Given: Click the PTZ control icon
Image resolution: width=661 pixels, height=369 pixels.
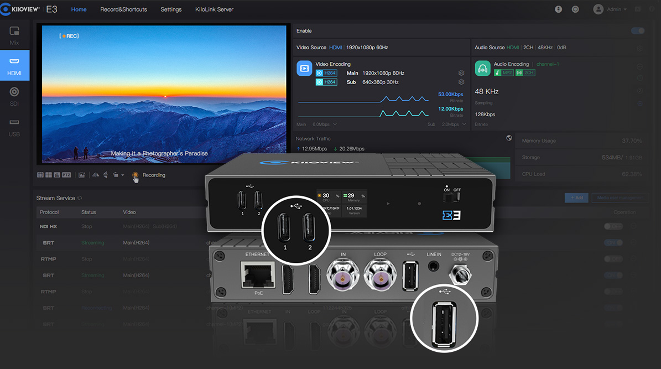Looking at the screenshot, I should [66, 175].
